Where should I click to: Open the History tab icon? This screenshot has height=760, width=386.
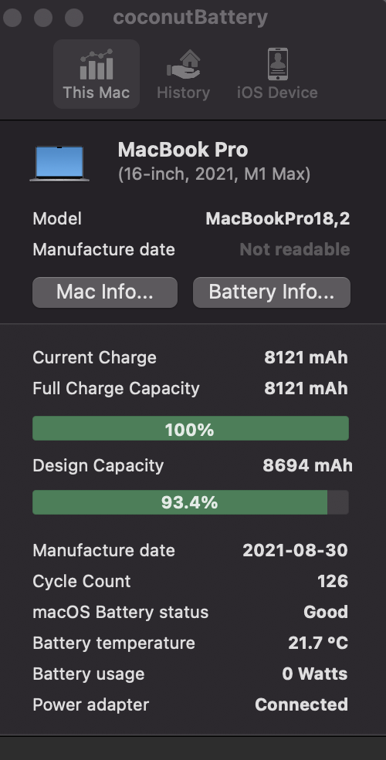(183, 64)
